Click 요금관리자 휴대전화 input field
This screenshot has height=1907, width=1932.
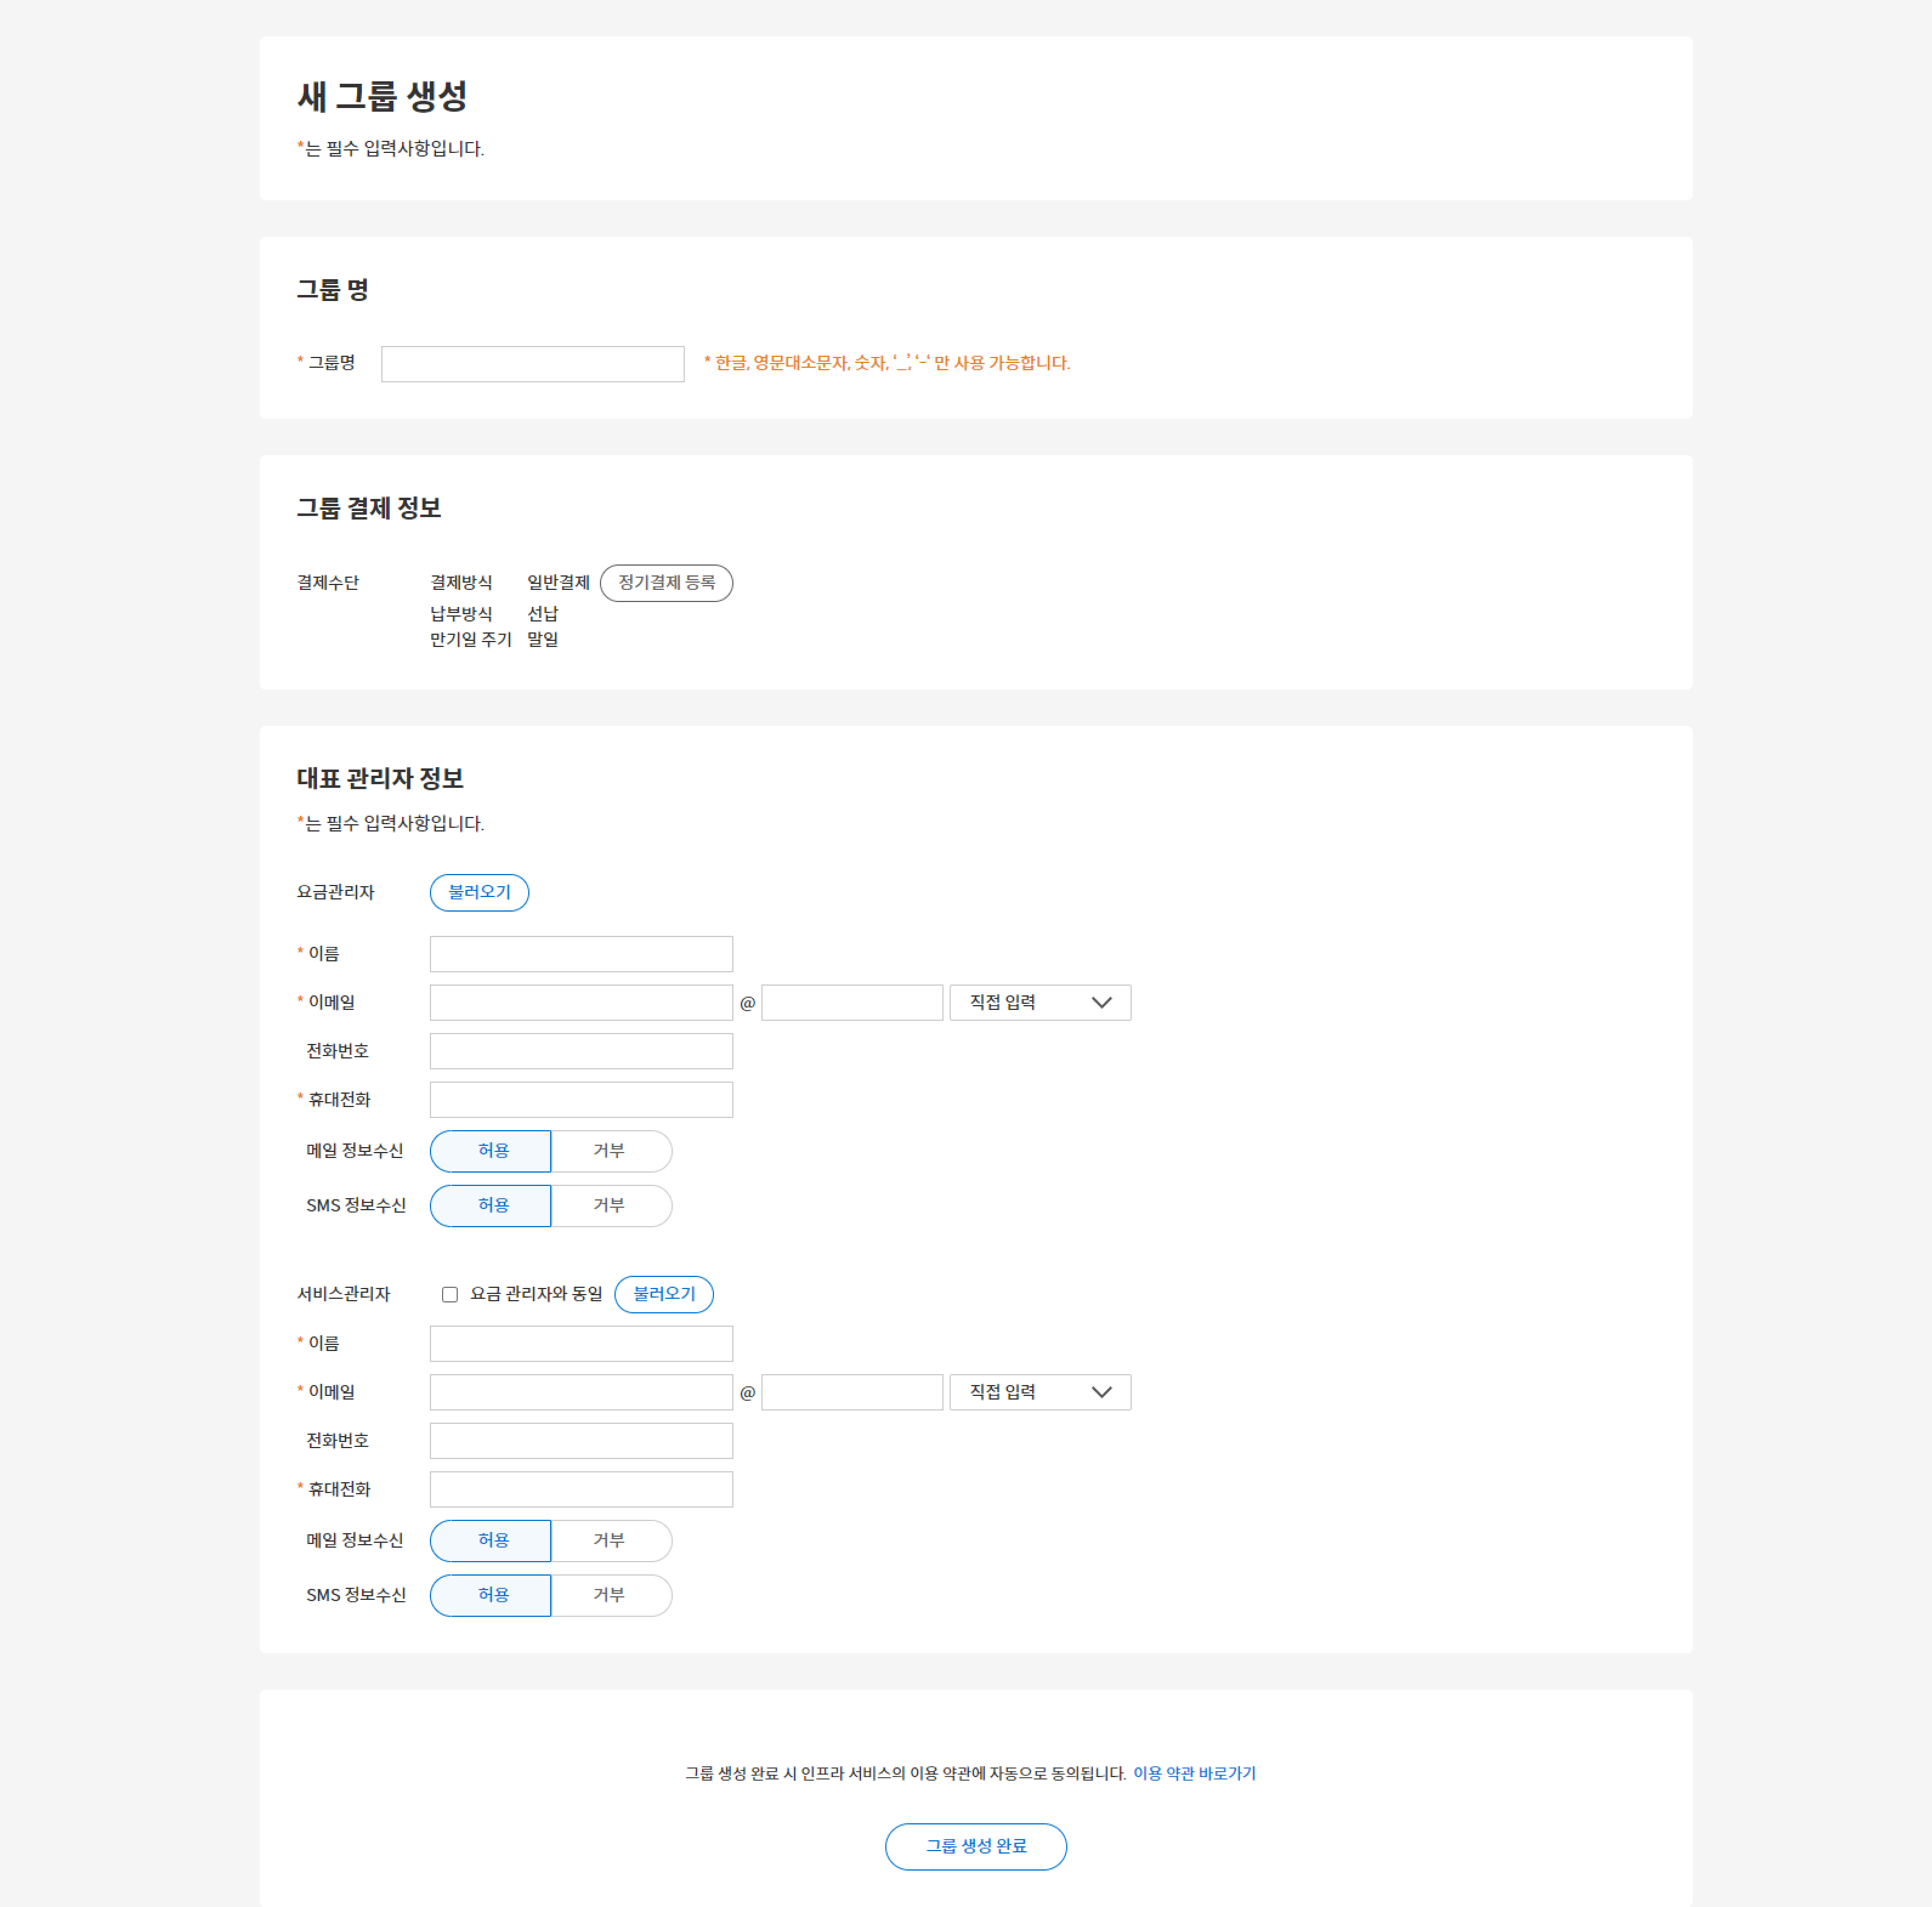[581, 1099]
